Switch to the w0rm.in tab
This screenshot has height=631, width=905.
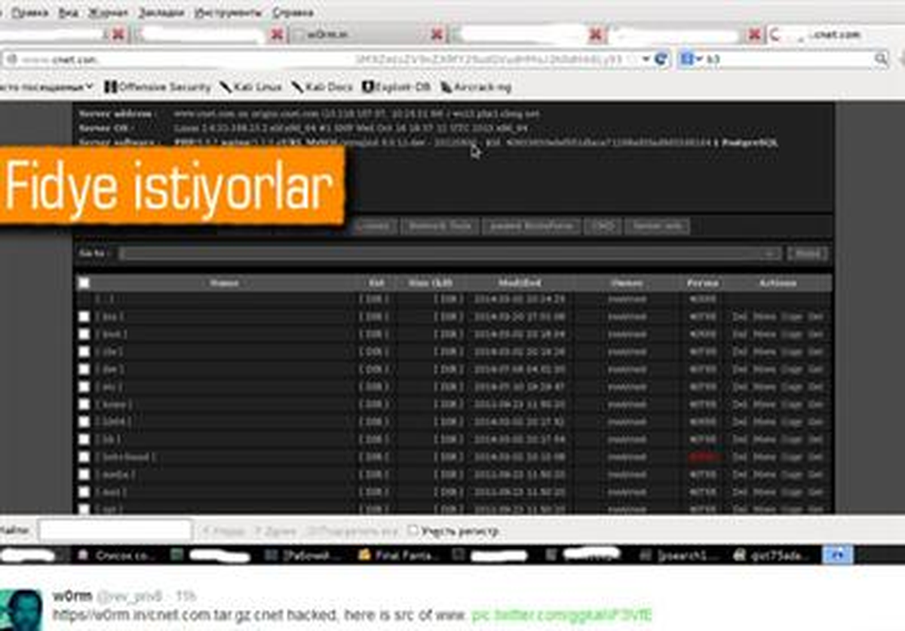(362, 35)
